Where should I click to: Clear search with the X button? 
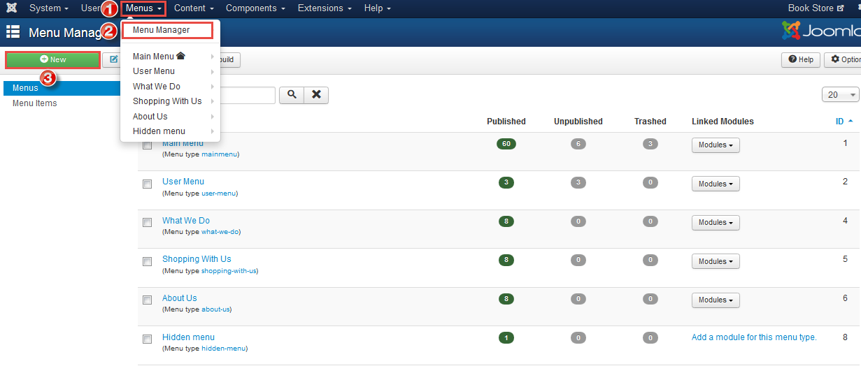pos(316,95)
